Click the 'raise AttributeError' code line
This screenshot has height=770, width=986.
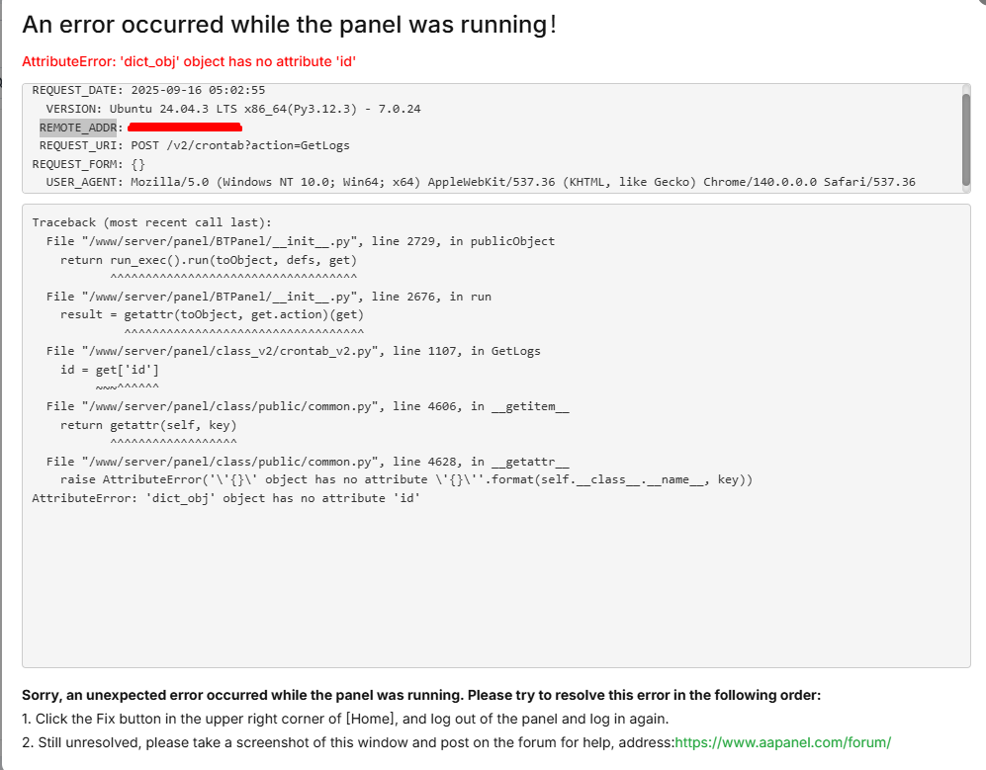click(405, 480)
